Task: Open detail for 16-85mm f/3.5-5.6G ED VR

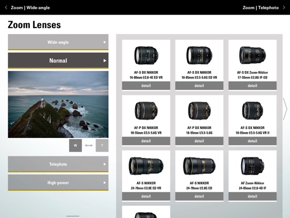Action: pyautogui.click(x=199, y=86)
